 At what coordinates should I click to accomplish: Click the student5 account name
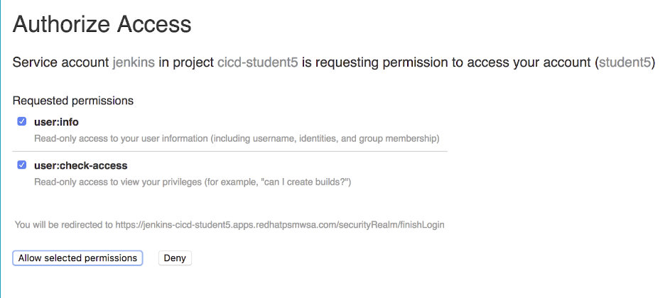pyautogui.click(x=625, y=62)
